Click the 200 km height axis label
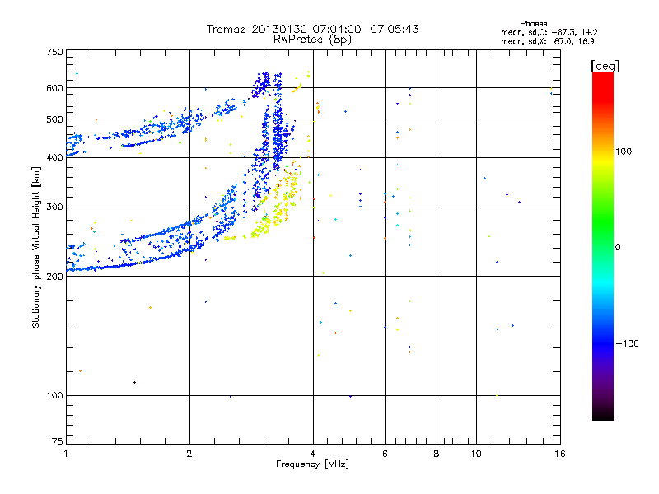The height and width of the screenshot is (494, 659). pyautogui.click(x=54, y=276)
